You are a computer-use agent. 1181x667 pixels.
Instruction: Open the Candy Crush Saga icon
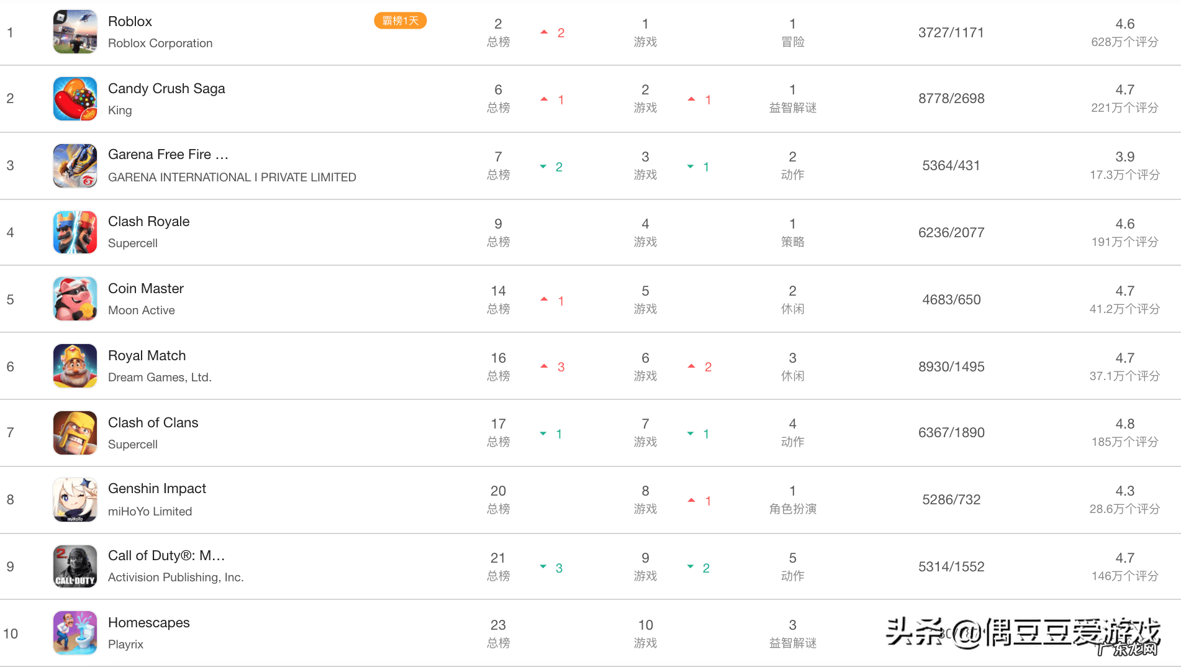click(75, 99)
